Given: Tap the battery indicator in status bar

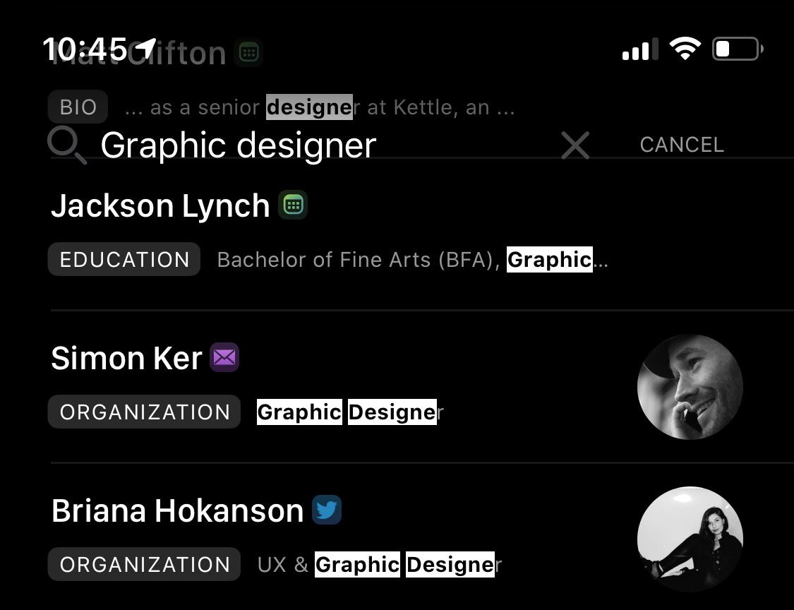Looking at the screenshot, I should [738, 49].
